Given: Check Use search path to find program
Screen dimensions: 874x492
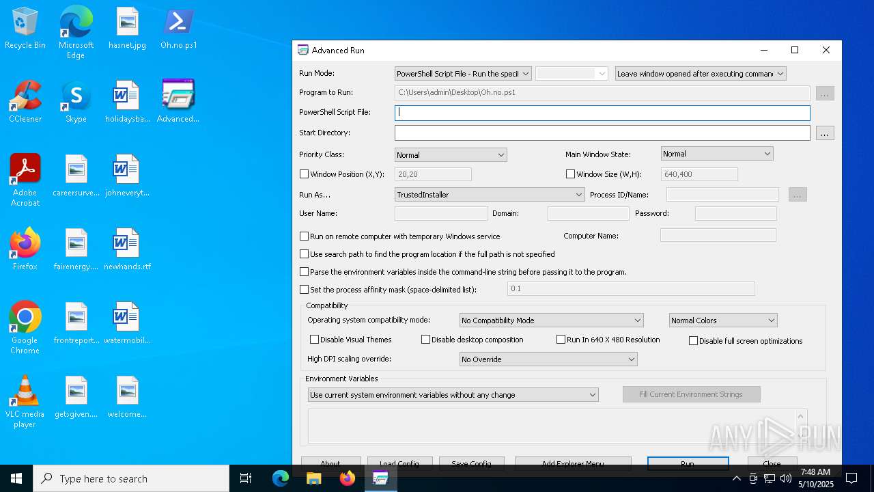Looking at the screenshot, I should pyautogui.click(x=305, y=254).
